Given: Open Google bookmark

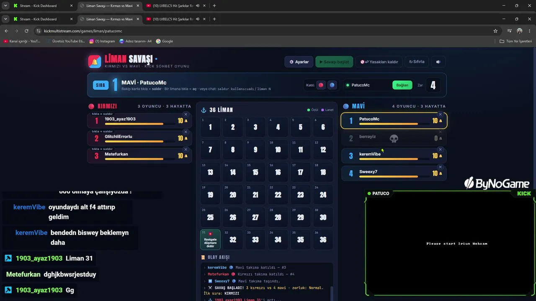Looking at the screenshot, I should coord(165,41).
